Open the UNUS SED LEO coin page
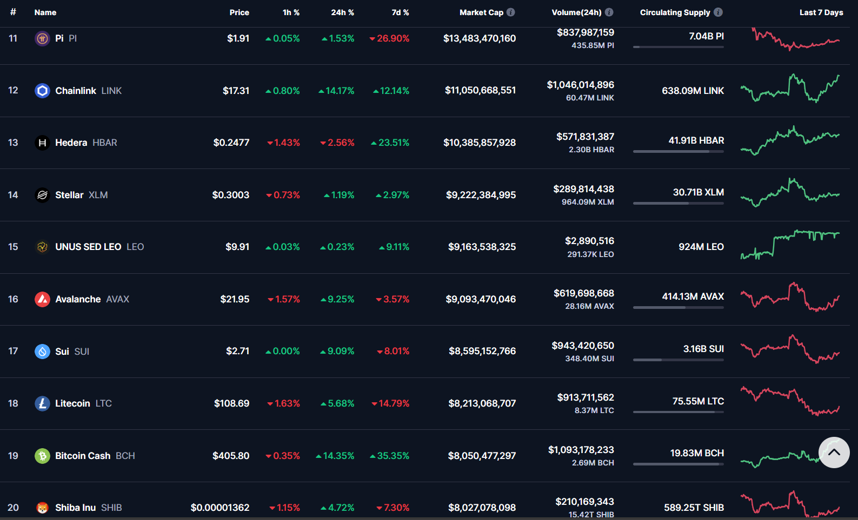 click(x=99, y=247)
